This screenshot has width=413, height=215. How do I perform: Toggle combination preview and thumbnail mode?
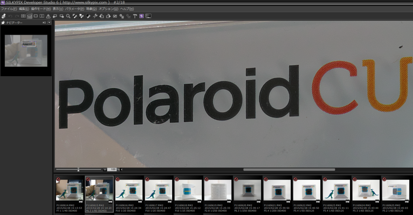29,16
